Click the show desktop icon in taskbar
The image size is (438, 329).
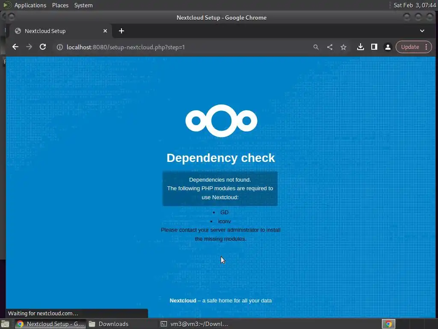[x=5, y=324]
